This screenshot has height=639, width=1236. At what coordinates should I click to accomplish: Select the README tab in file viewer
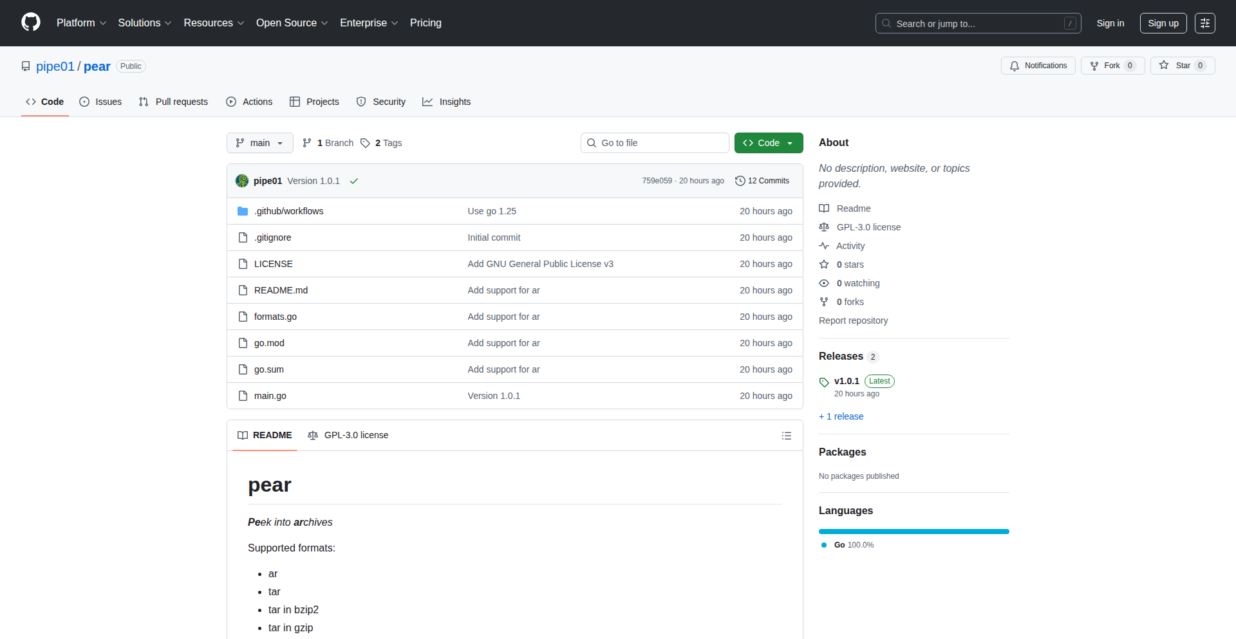pos(265,435)
